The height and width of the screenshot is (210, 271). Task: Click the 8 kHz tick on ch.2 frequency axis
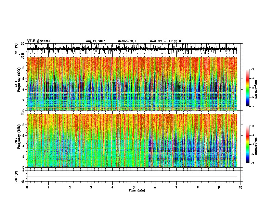click(x=24, y=125)
